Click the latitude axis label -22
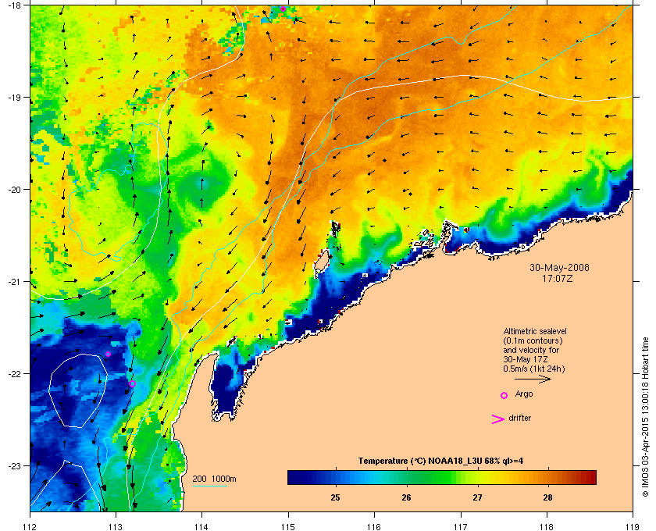 [x=14, y=374]
